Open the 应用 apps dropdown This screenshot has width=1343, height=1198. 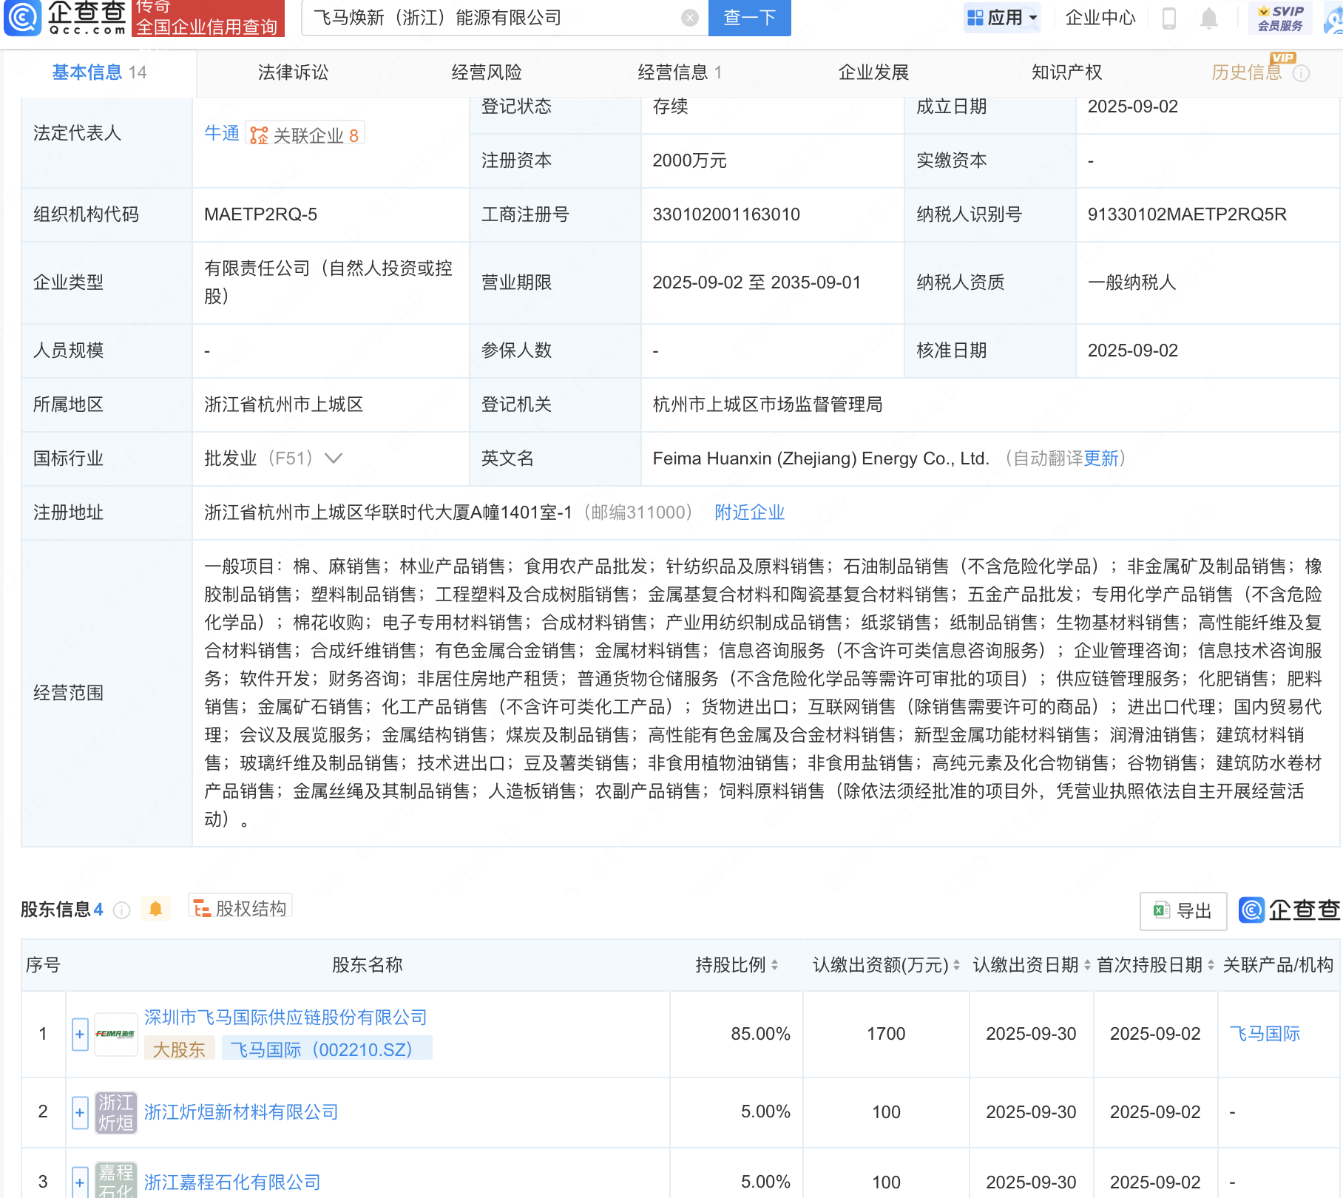(x=1002, y=18)
